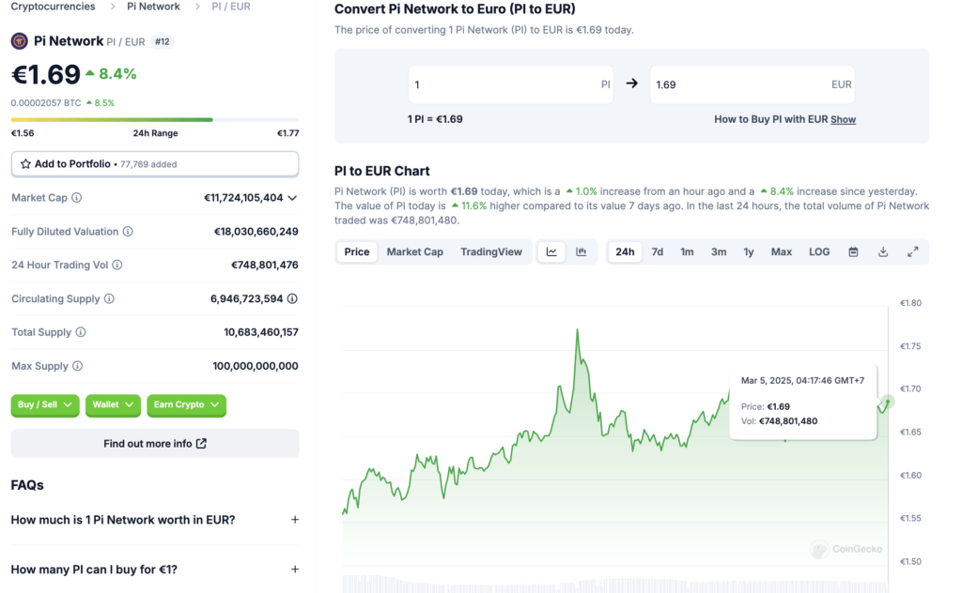Click the €11,724,105,404 market cap value
This screenshot has height=593, width=962.
[x=243, y=198]
